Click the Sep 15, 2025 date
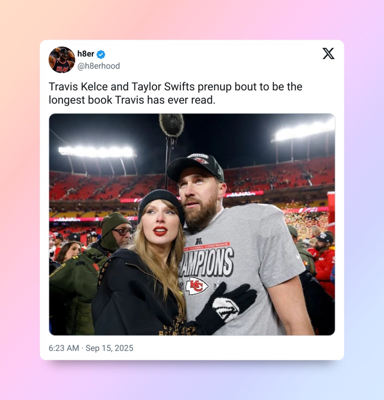The height and width of the screenshot is (400, 384). (x=109, y=348)
